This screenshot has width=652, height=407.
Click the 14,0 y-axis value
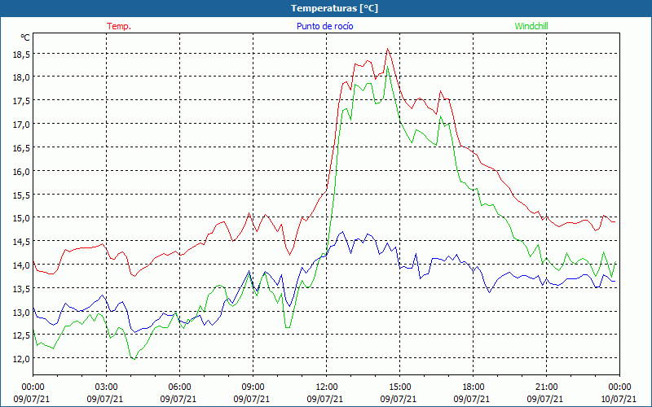21,265
